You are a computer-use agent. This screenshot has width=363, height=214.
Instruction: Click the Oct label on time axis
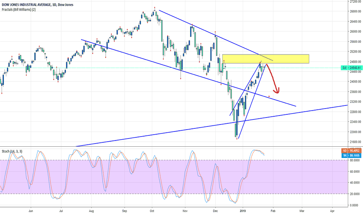coord(152,211)
